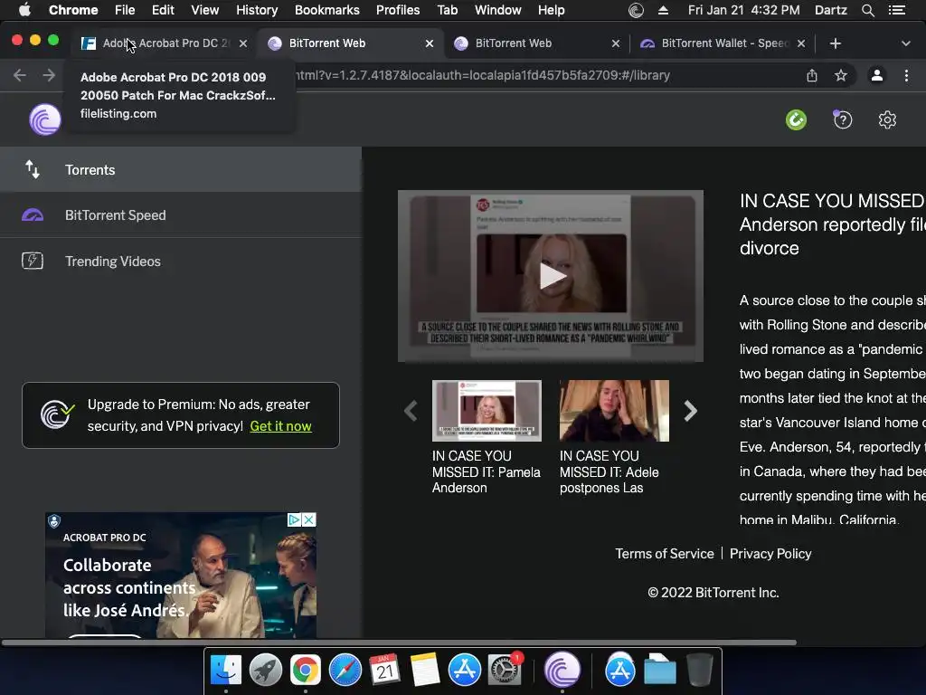Open Notes from the Dock
This screenshot has width=926, height=695.
pos(425,671)
